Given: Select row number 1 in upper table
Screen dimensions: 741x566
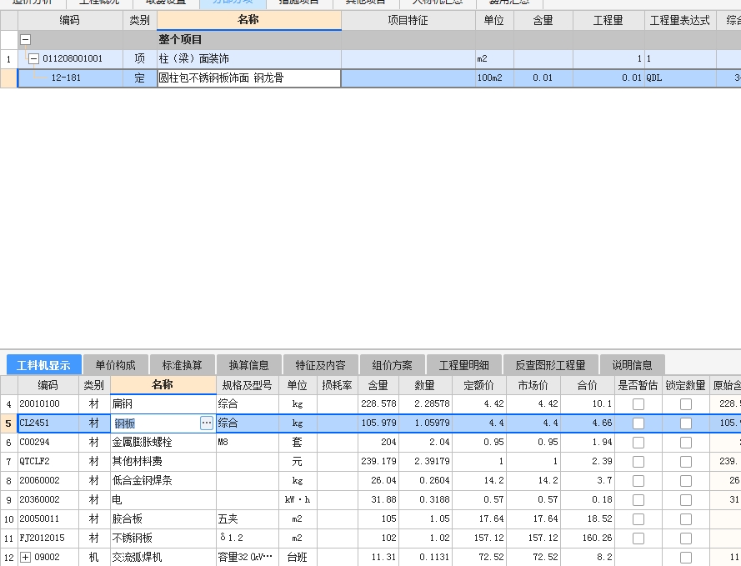Looking at the screenshot, I should coord(8,59).
